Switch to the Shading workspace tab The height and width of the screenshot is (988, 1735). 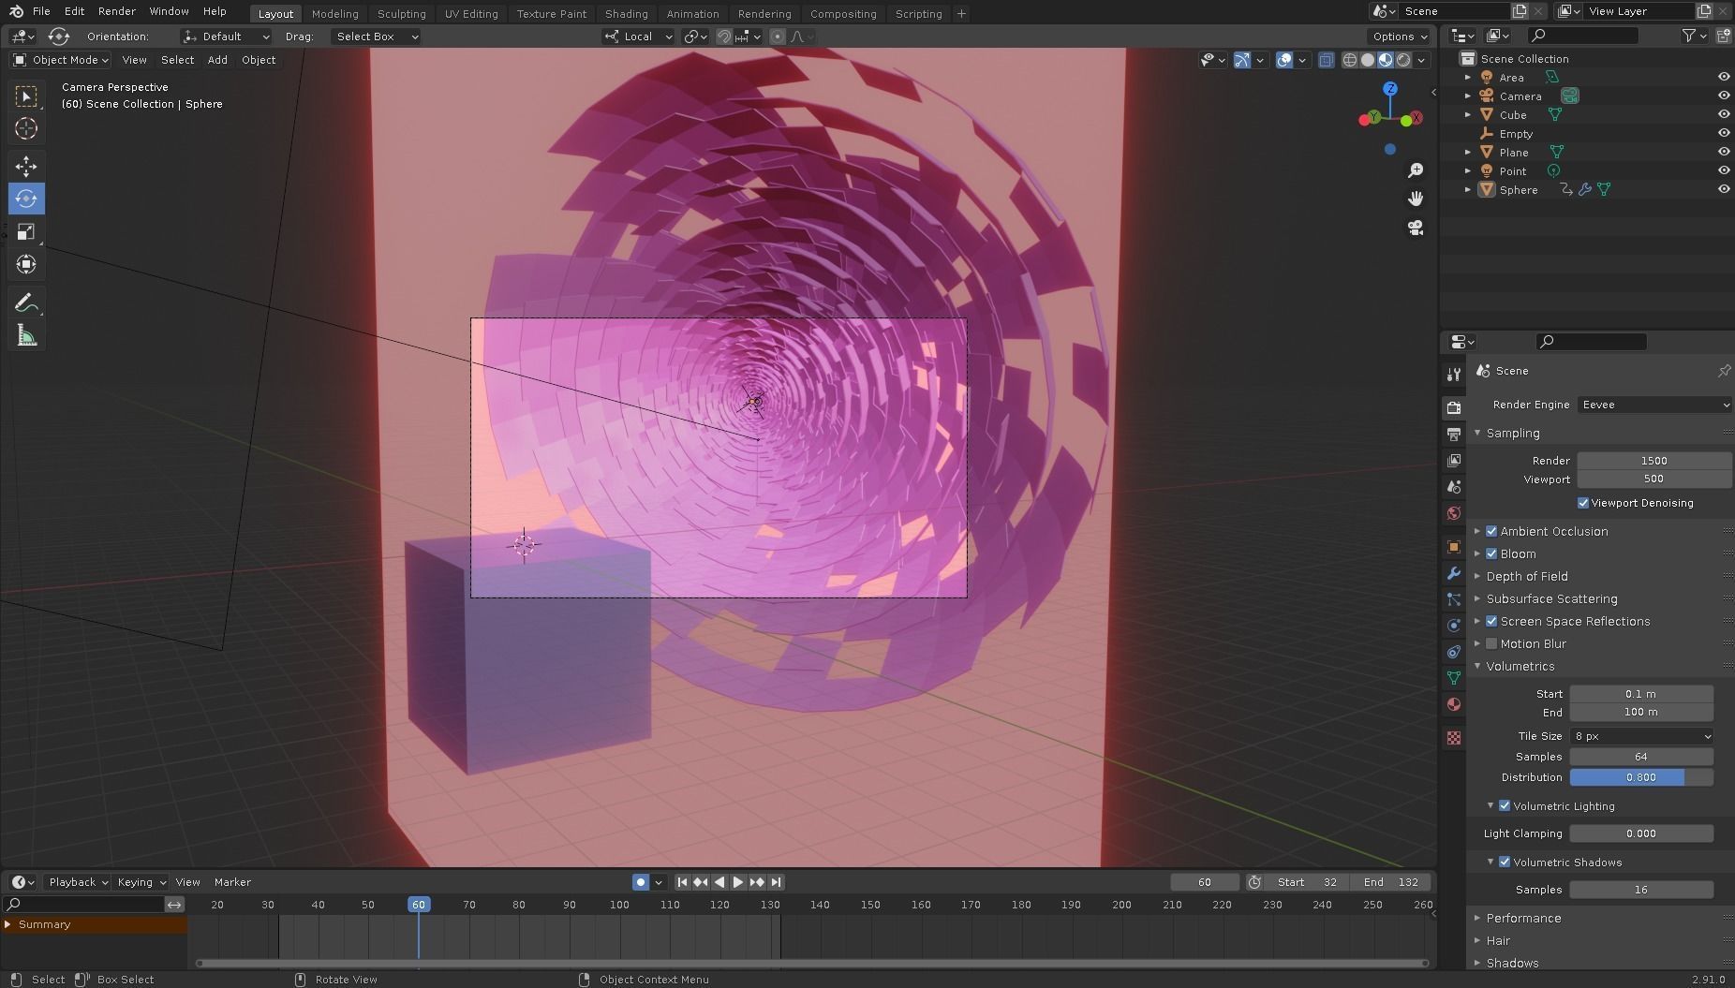626,14
